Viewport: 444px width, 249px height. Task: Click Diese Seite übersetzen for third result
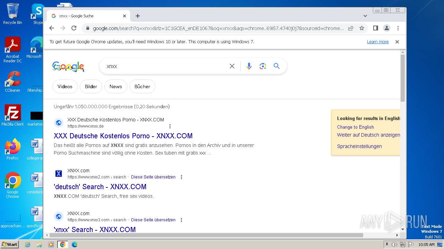pos(153,220)
